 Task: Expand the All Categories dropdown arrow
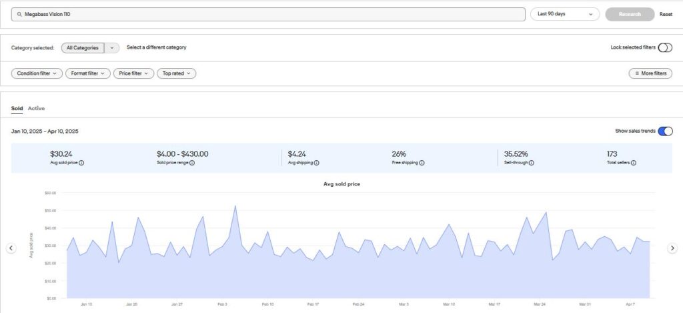(112, 48)
